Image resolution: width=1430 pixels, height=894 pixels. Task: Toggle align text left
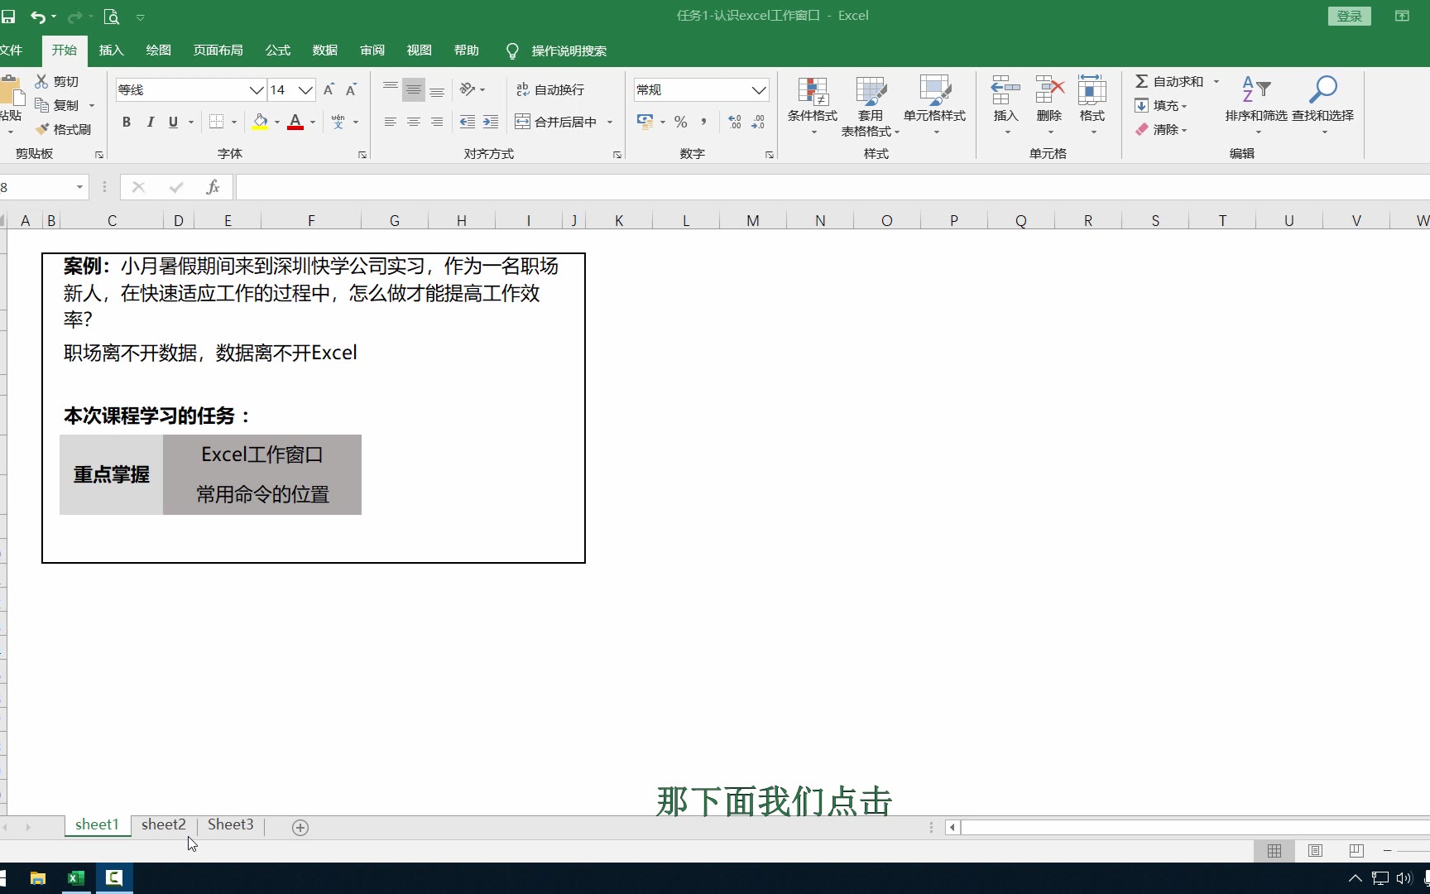(x=391, y=122)
